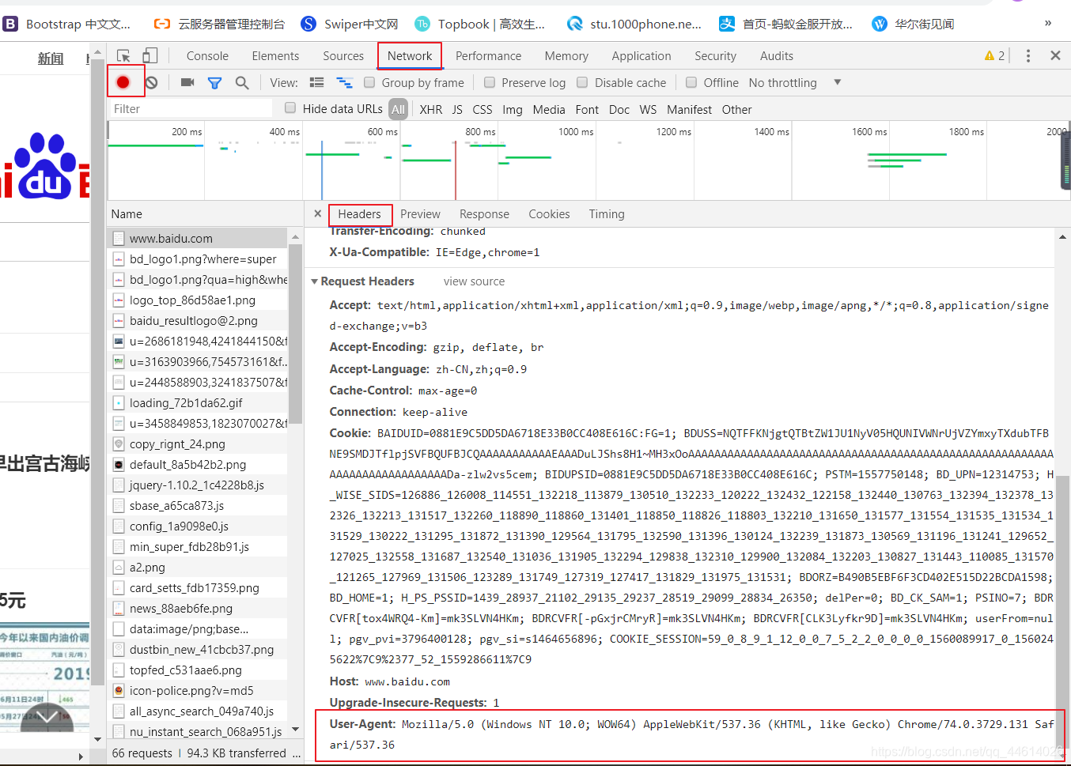
Task: Toggle Disable cache checkbox
Action: point(582,82)
